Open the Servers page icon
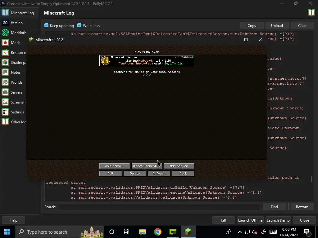The height and width of the screenshot is (238, 318). (5, 92)
